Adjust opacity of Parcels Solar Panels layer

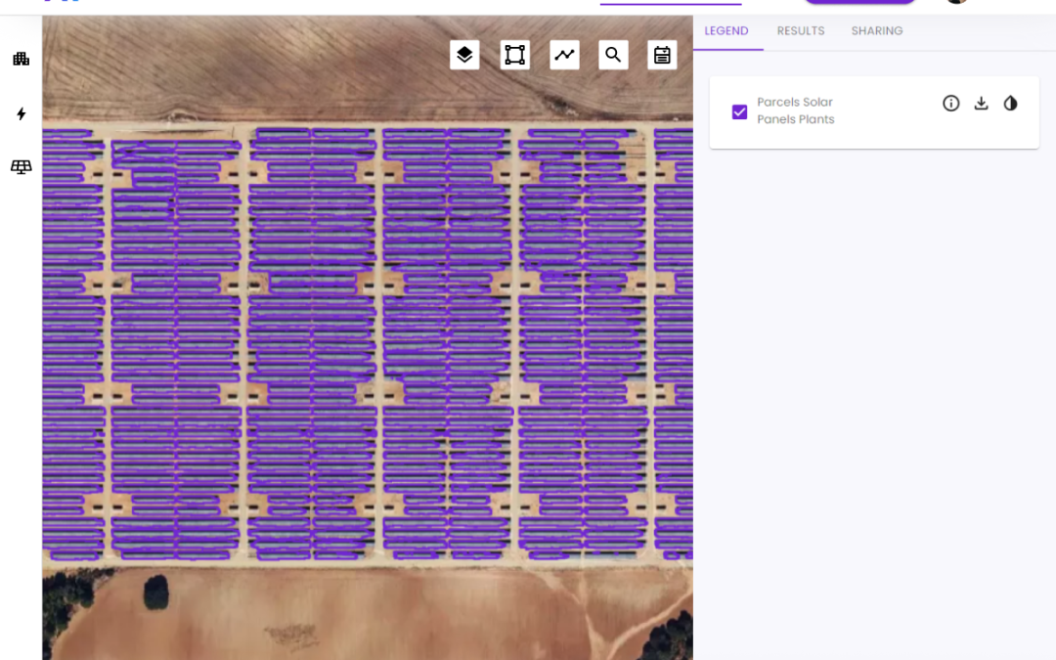1010,103
